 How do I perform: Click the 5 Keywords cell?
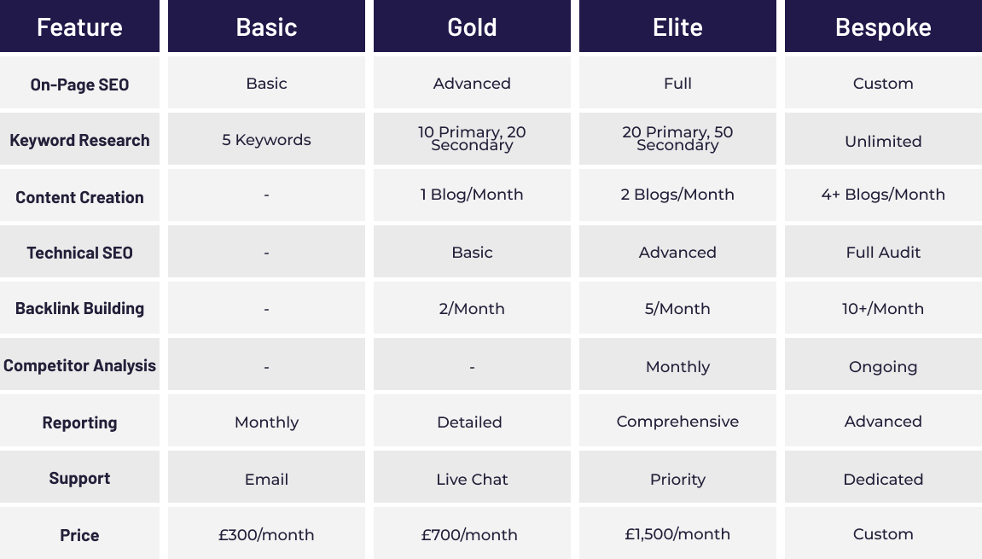266,139
